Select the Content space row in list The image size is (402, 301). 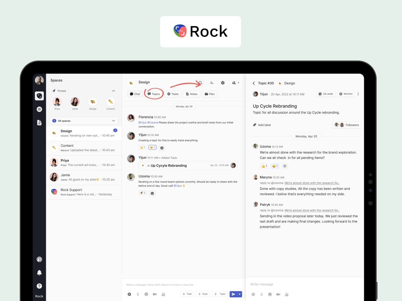pyautogui.click(x=84, y=148)
